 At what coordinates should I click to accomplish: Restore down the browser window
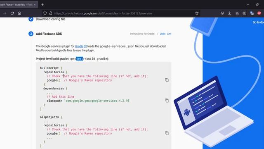pos(257,5)
